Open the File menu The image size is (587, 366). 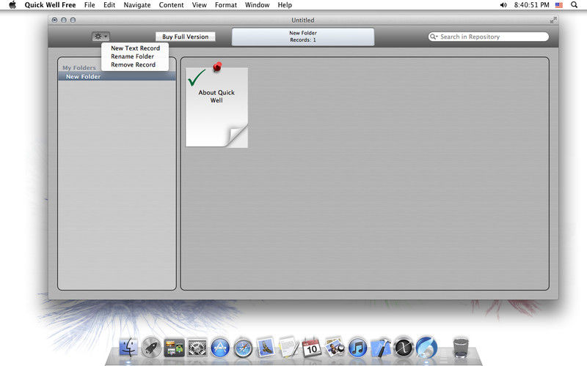pyautogui.click(x=90, y=5)
